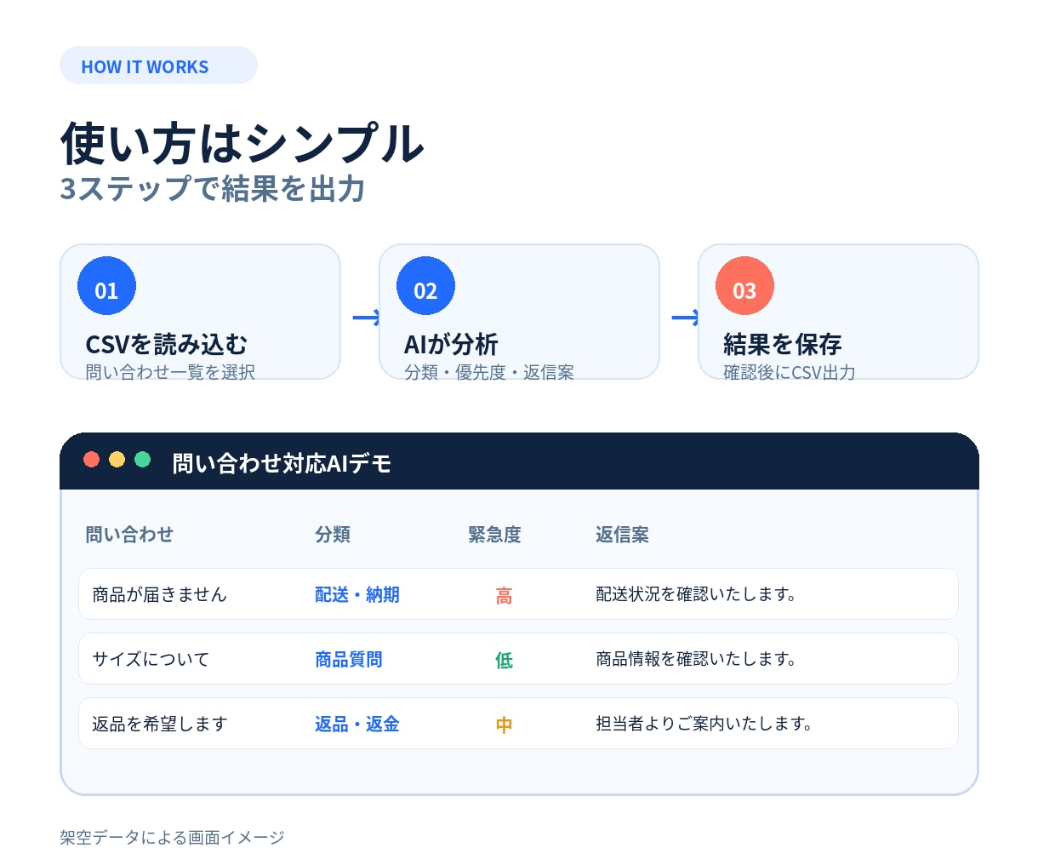Click the 返信案 column header

(622, 534)
